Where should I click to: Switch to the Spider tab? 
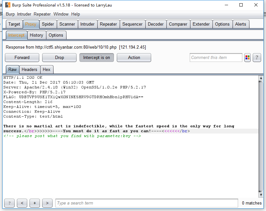(48, 24)
